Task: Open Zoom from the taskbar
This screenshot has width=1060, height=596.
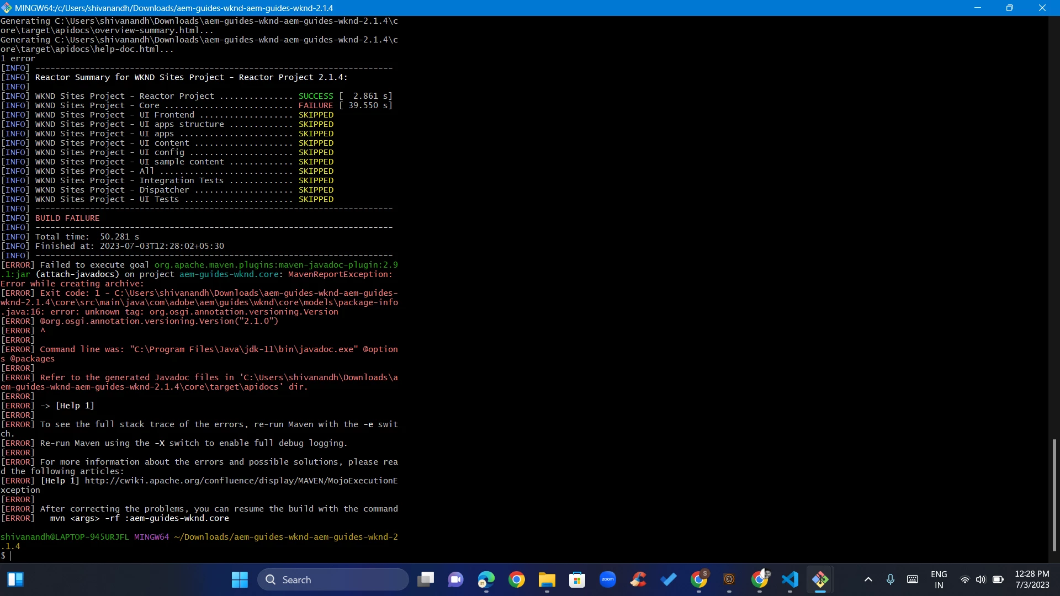Action: 608,579
